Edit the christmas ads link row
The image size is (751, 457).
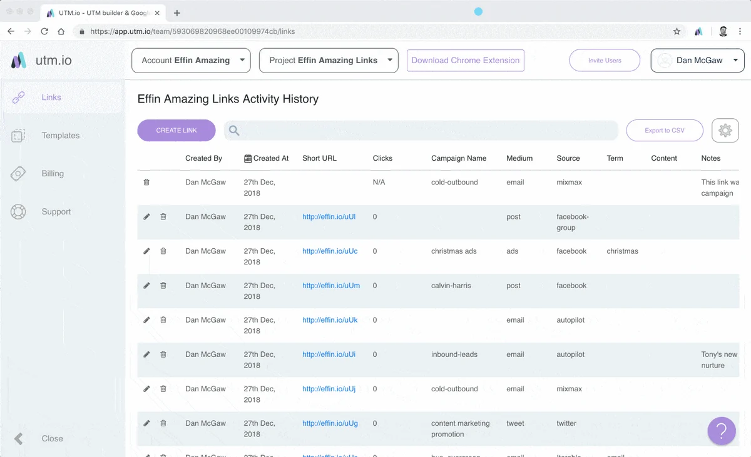click(x=146, y=251)
